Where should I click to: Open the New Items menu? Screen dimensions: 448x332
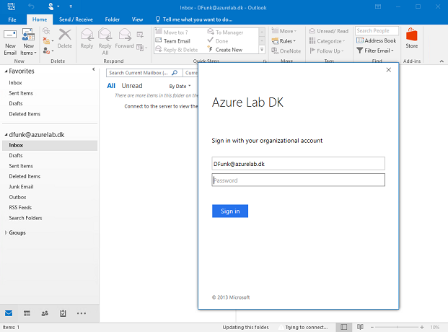(x=28, y=42)
